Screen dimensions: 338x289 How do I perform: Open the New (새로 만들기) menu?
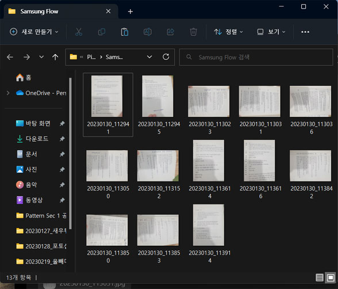(34, 32)
